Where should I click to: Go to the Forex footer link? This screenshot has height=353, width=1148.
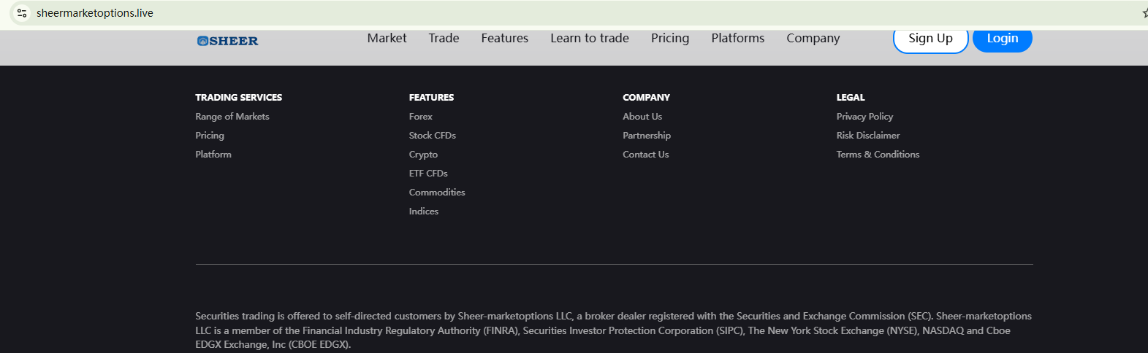pyautogui.click(x=420, y=117)
